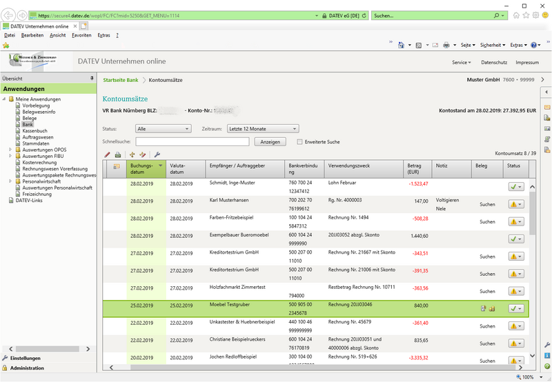Click Suchen for Farben-Fritzebeispiel row
552x382 pixels.
tap(487, 221)
